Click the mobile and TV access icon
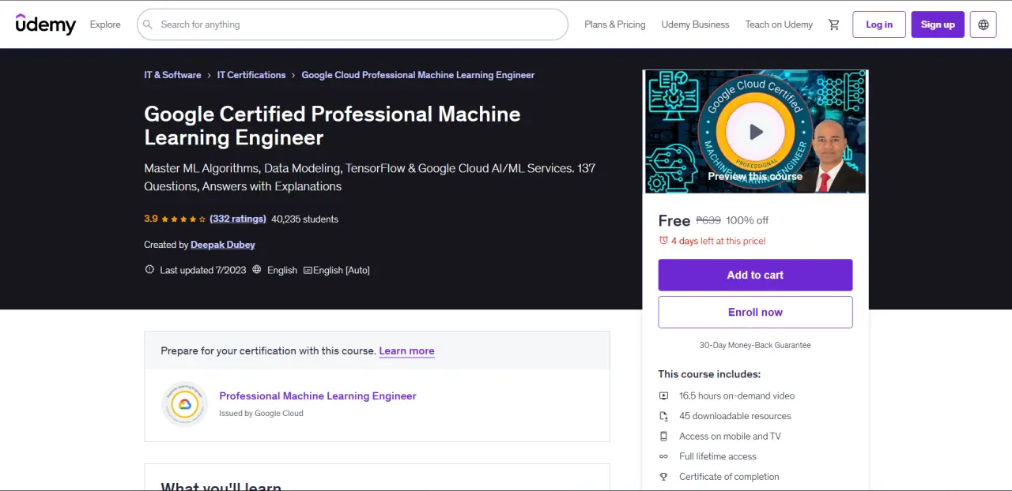This screenshot has width=1012, height=491. click(x=664, y=437)
